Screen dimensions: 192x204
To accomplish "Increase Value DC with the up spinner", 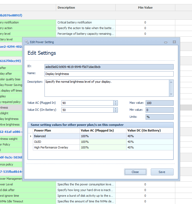I will (x=115, y=109).
